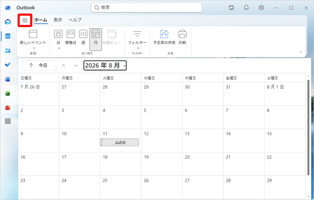This screenshot has height=200, width=314.
Task: Select the date 8月1日
Action: [285, 93]
